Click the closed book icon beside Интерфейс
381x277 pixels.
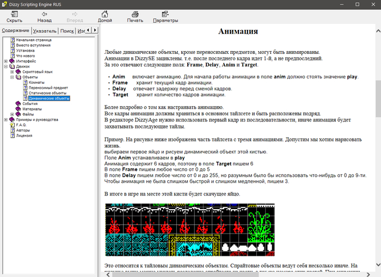[12, 61]
